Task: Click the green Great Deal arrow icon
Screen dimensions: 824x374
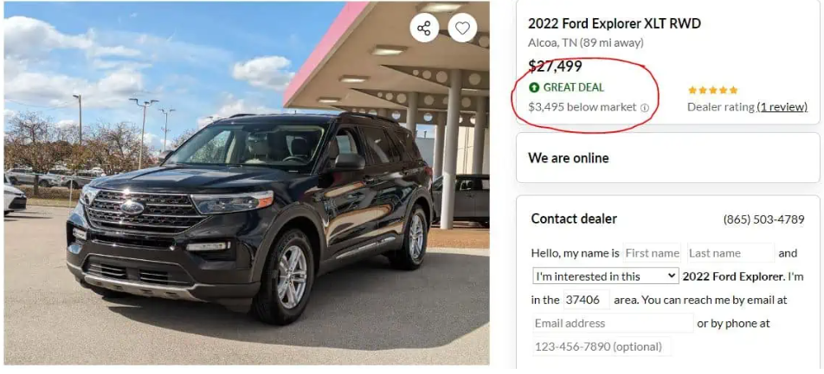Action: (x=534, y=87)
